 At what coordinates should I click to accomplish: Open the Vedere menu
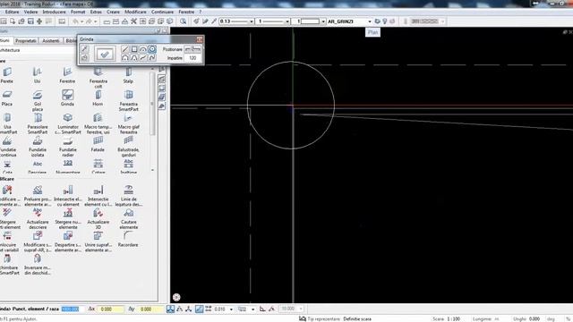point(30,12)
